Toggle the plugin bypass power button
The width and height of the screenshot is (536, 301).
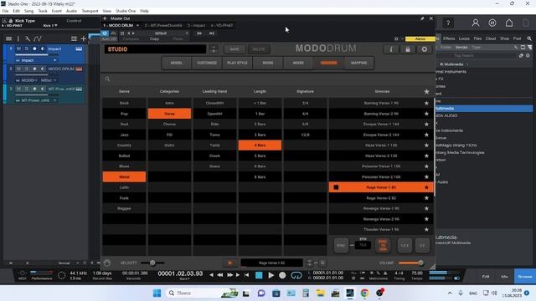click(x=105, y=33)
